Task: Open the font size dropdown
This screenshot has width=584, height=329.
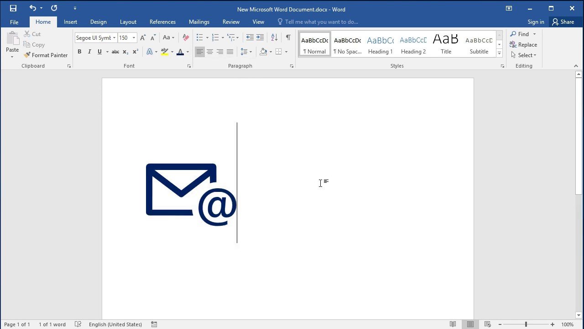Action: [134, 38]
